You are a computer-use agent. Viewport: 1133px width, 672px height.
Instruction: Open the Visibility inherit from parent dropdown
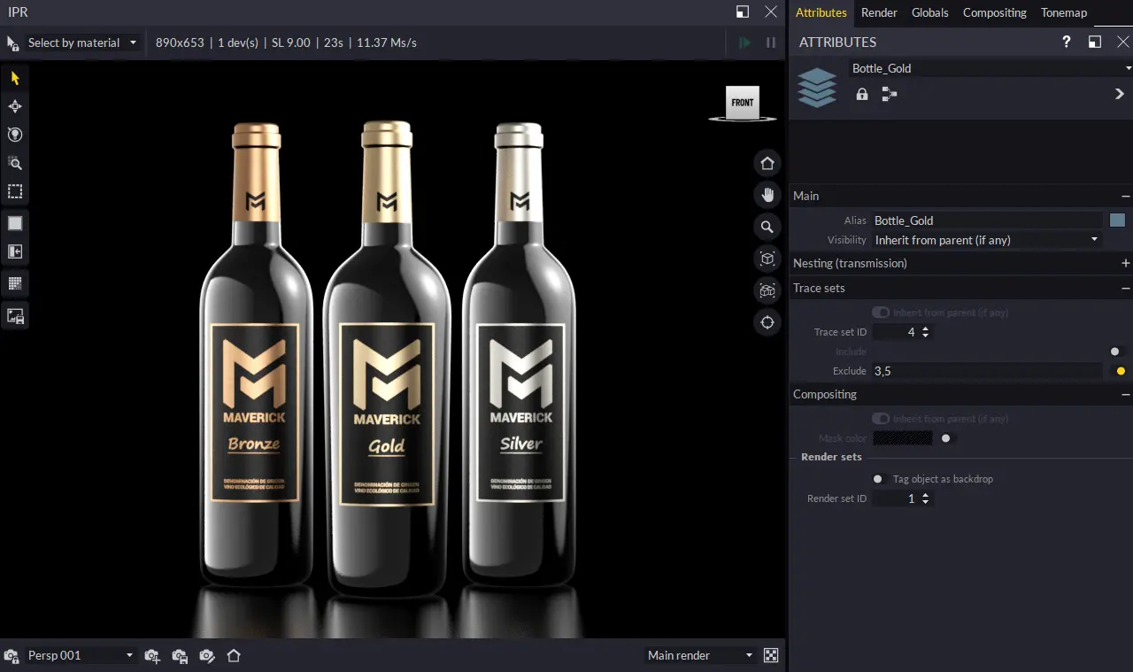pos(986,240)
